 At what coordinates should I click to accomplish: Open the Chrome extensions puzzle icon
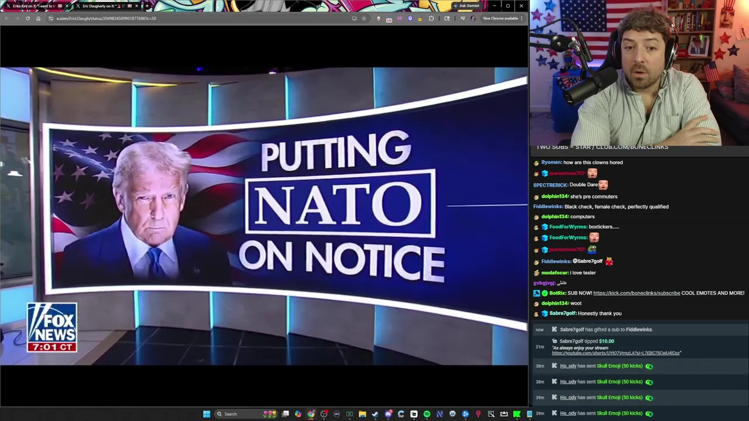[431, 18]
